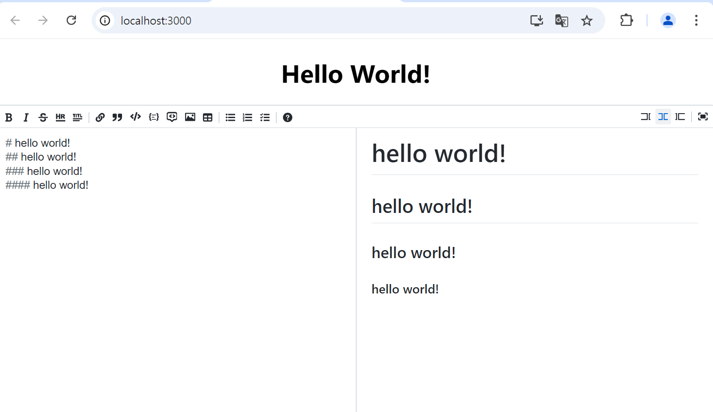Click the rendered H3 'hello world!' preview
Screen dimensions: 713x412
(x=413, y=253)
